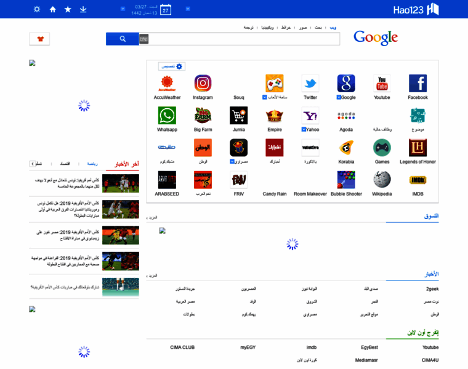468x369 pixels.
Task: Open the Jumia shopping cart icon
Action: coord(239,116)
